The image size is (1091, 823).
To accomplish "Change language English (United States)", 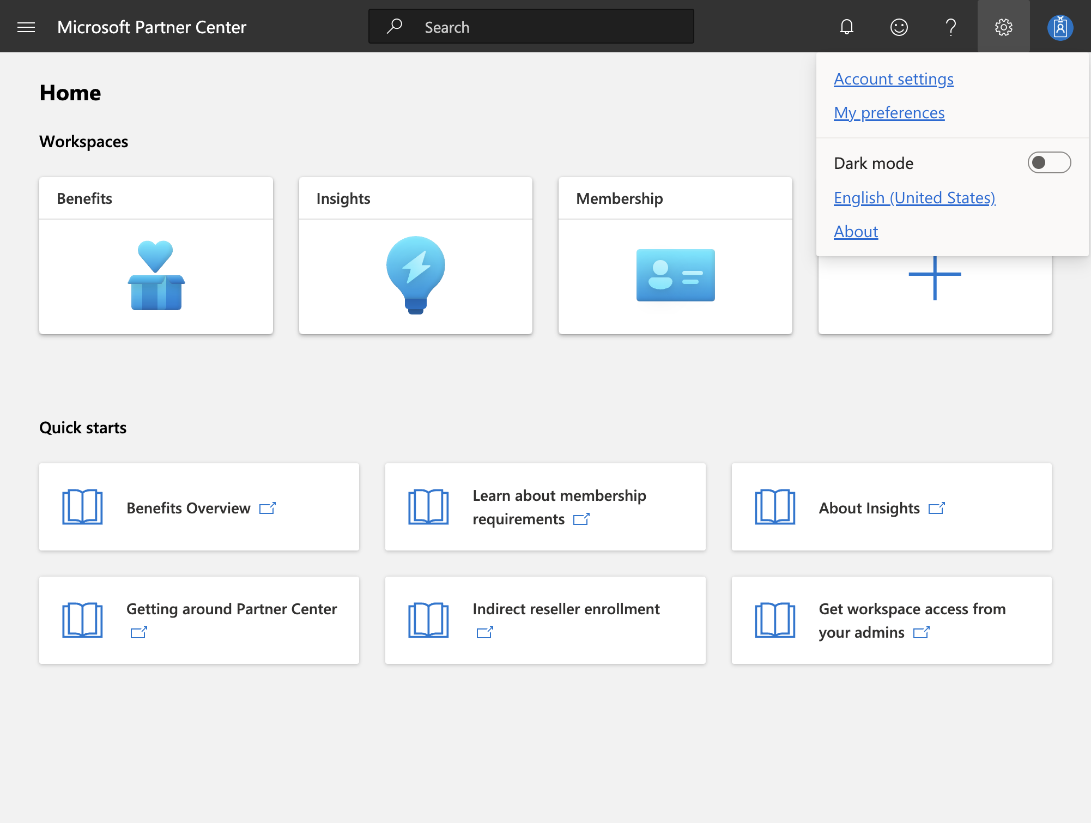I will (914, 198).
